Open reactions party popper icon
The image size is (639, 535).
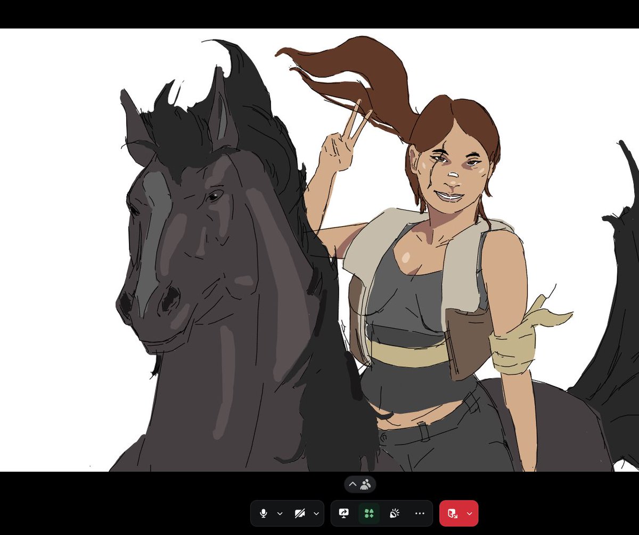click(395, 513)
